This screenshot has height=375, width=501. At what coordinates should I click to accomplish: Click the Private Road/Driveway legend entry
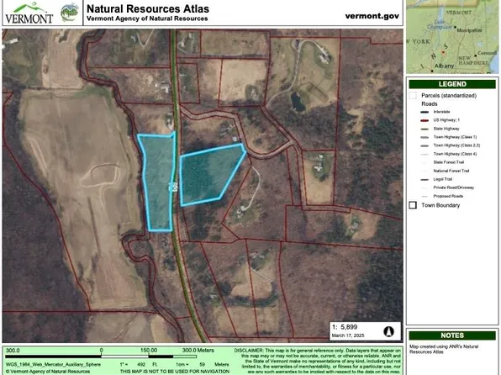point(447,187)
